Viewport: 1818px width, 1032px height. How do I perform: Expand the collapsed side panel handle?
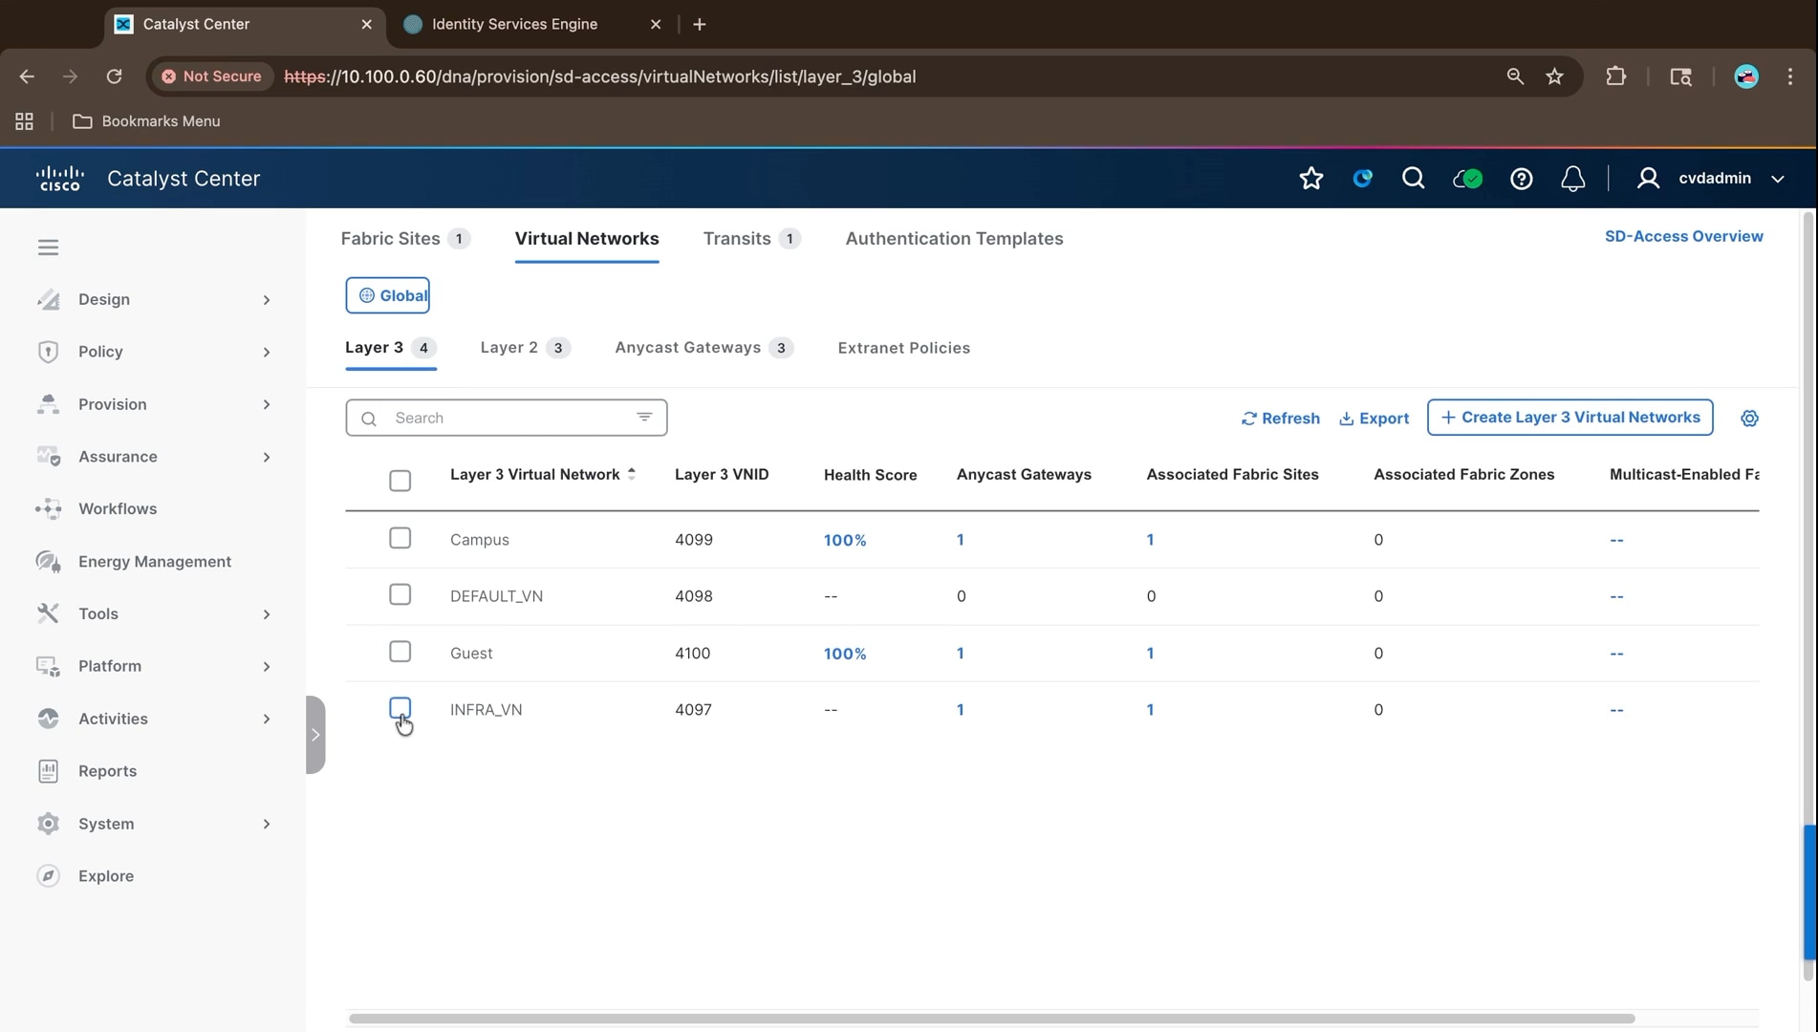point(315,735)
